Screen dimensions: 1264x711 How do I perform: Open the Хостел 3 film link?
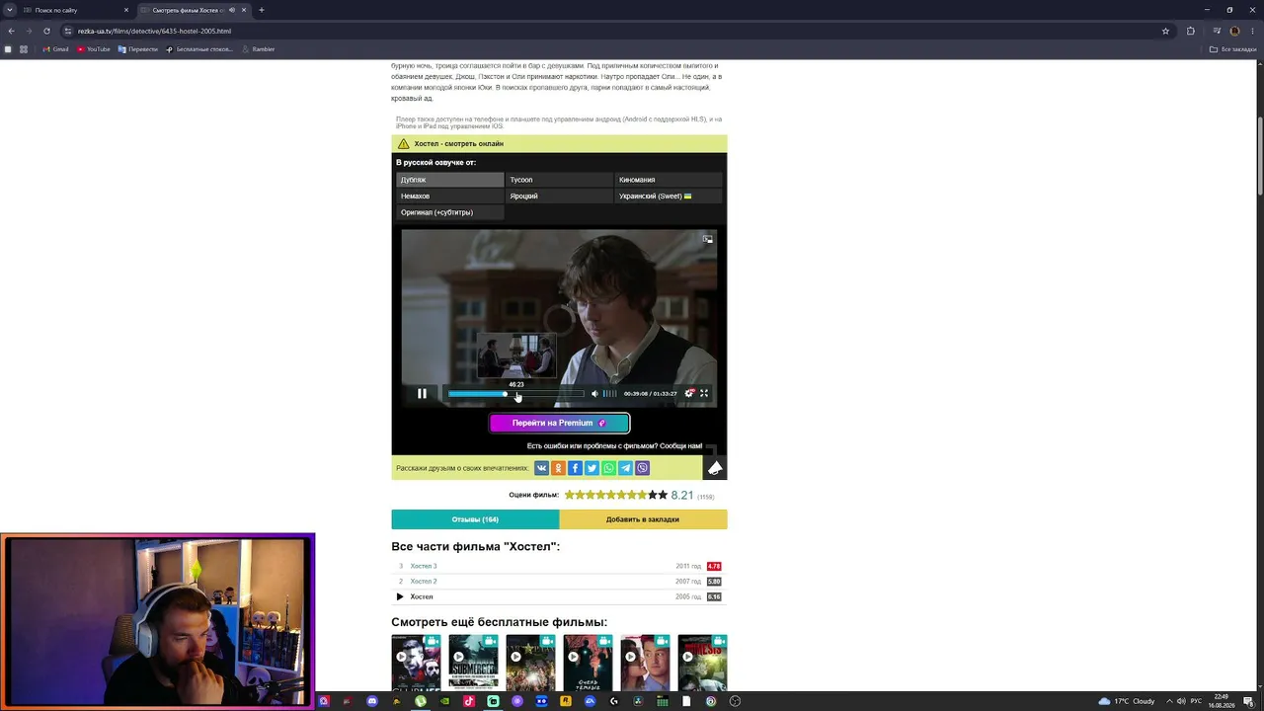pyautogui.click(x=424, y=566)
